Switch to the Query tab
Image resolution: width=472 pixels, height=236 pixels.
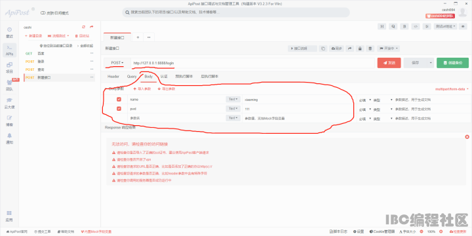[x=132, y=77]
